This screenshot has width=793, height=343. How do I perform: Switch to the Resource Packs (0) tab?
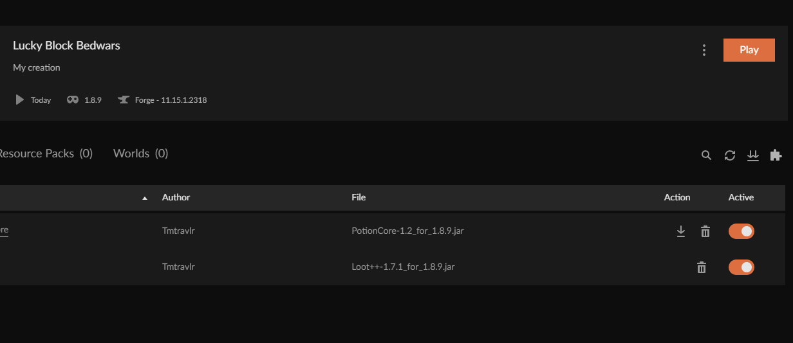click(x=45, y=154)
